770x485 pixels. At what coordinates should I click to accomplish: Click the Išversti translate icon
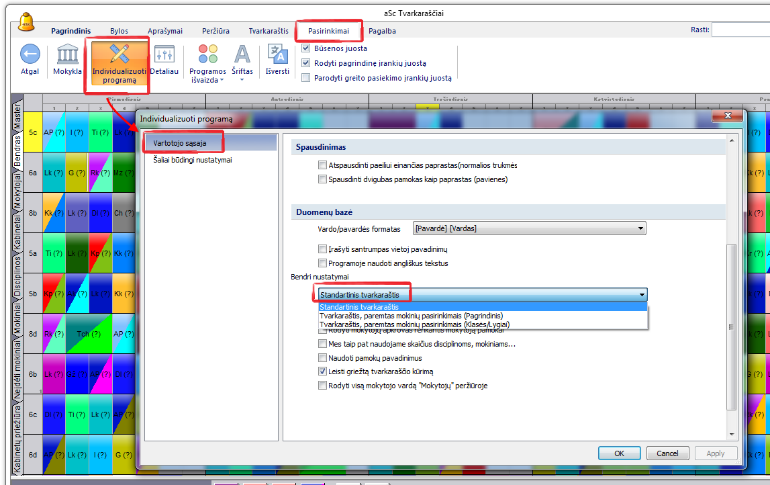[277, 54]
